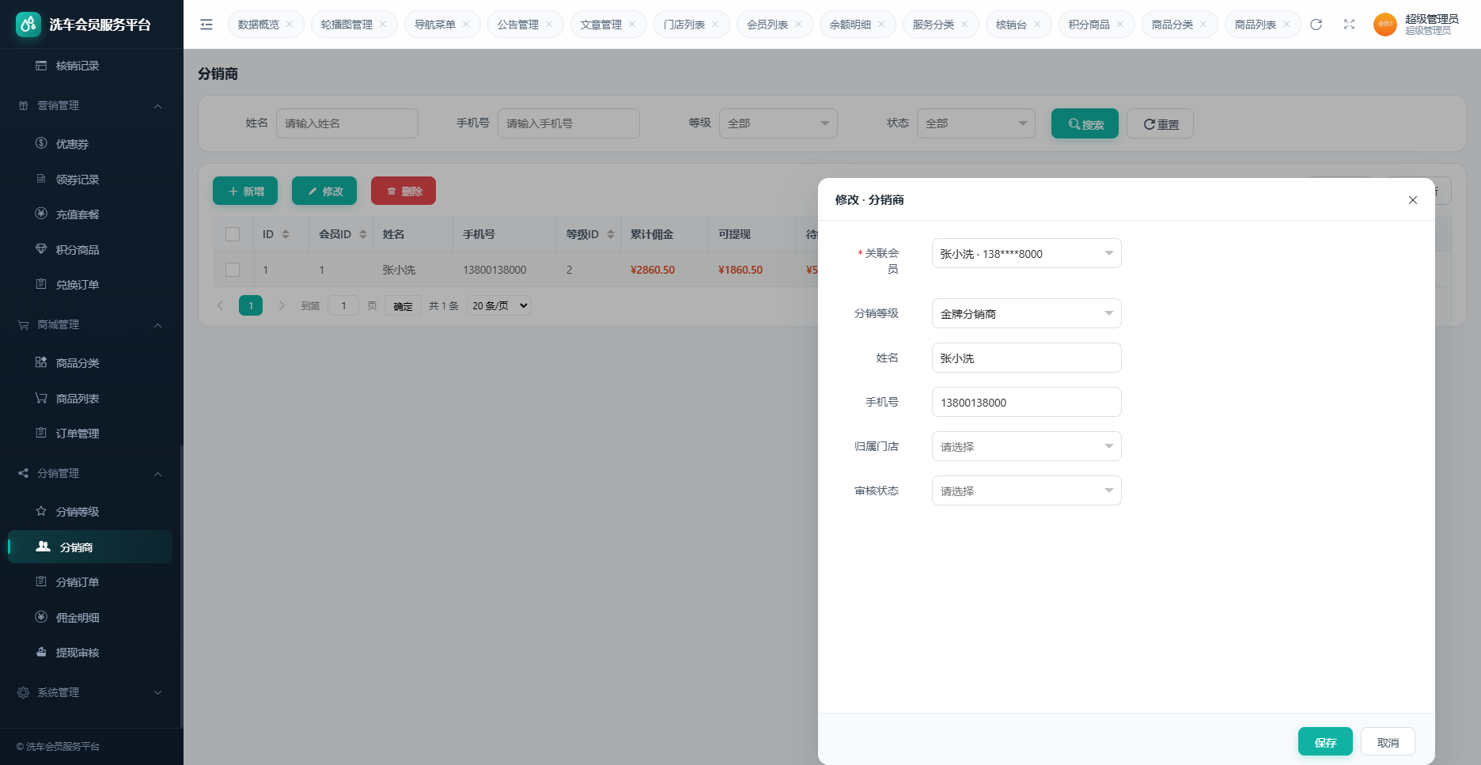
Task: Close the 公告管理 tab
Action: point(549,25)
